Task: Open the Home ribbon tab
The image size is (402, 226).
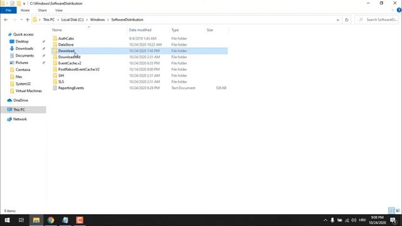Action: pyautogui.click(x=25, y=10)
